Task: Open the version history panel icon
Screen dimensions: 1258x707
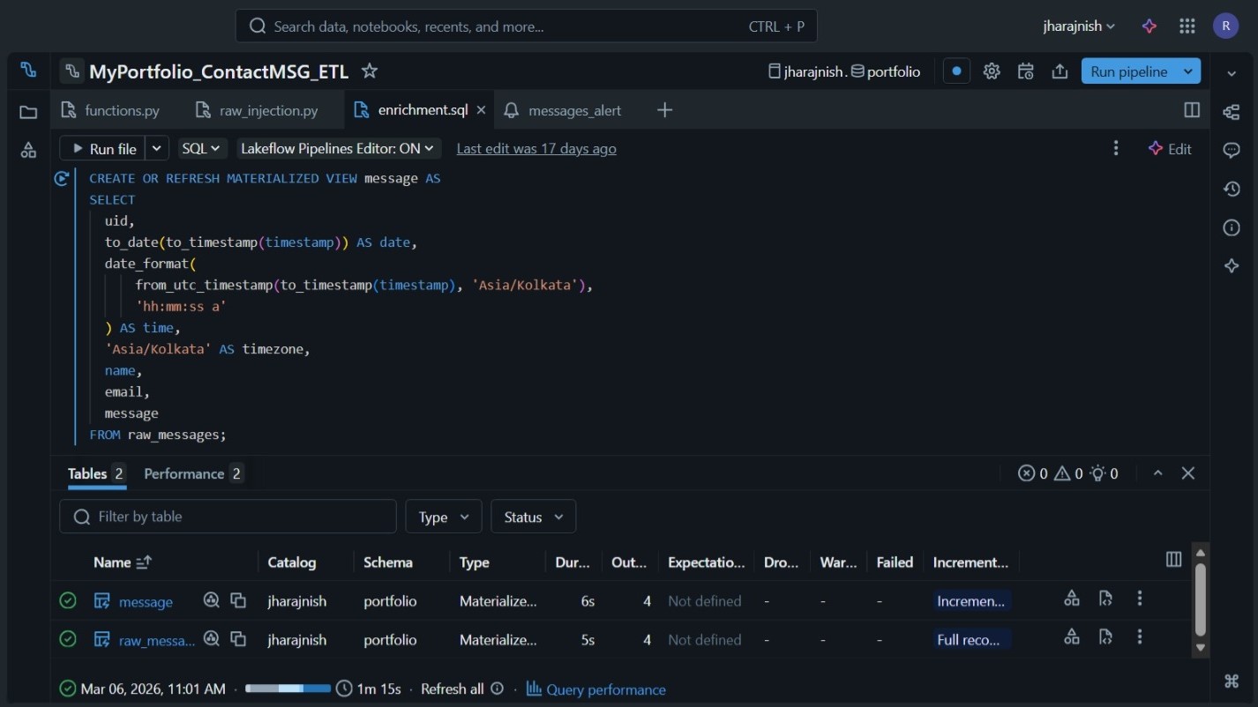Action: [x=1232, y=189]
